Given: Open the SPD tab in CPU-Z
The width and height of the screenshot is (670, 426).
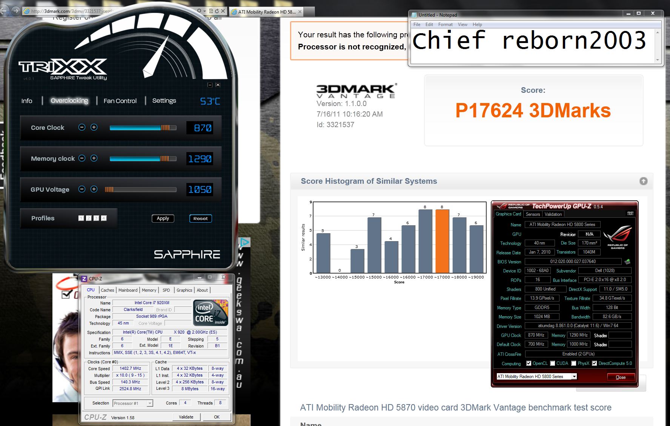Looking at the screenshot, I should coord(166,290).
